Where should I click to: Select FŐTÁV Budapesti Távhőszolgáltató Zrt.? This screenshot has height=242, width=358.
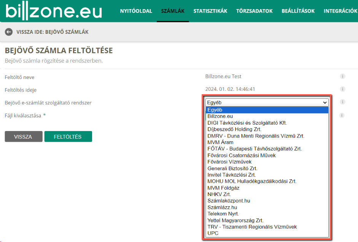point(267,149)
